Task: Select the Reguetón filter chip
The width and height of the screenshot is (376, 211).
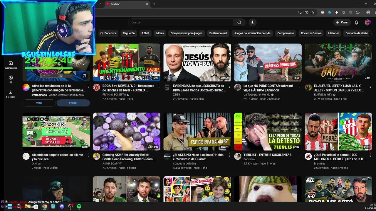Action: click(x=129, y=33)
